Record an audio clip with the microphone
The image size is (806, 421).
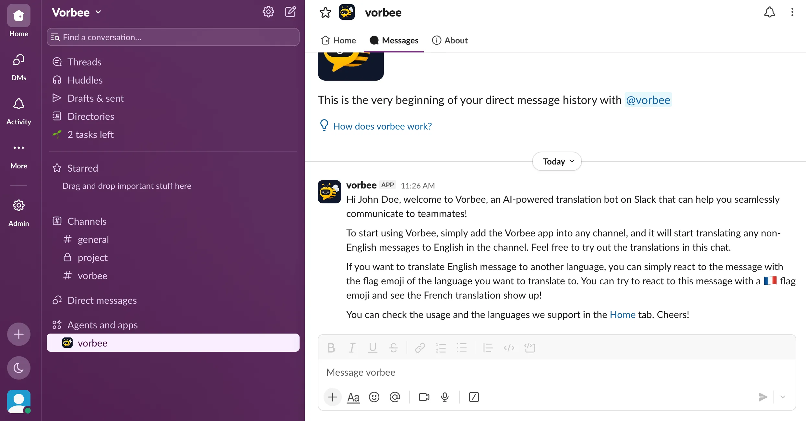(x=445, y=397)
